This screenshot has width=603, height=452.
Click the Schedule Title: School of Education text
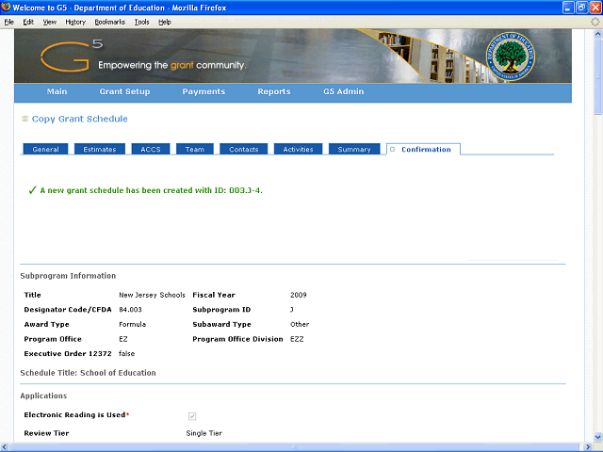(88, 373)
